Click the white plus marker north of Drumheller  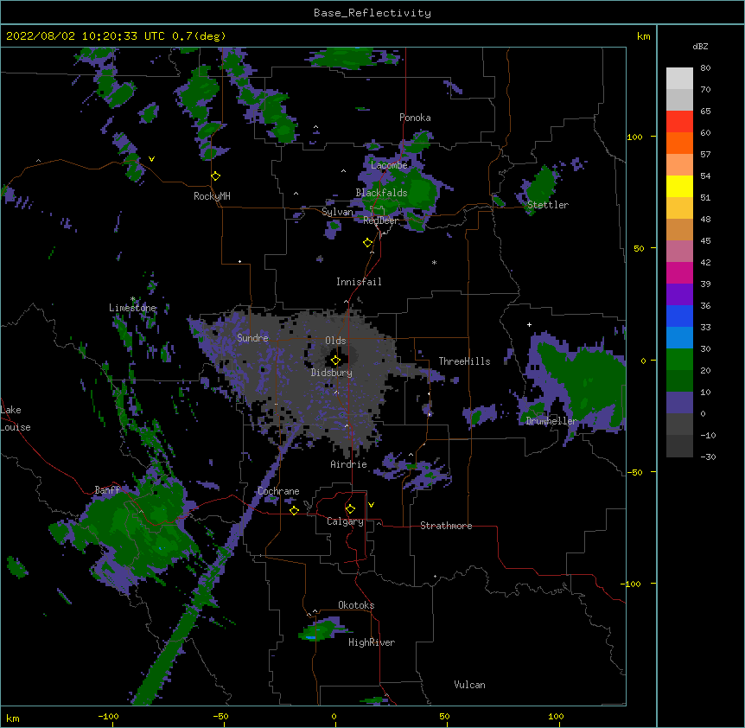[529, 324]
